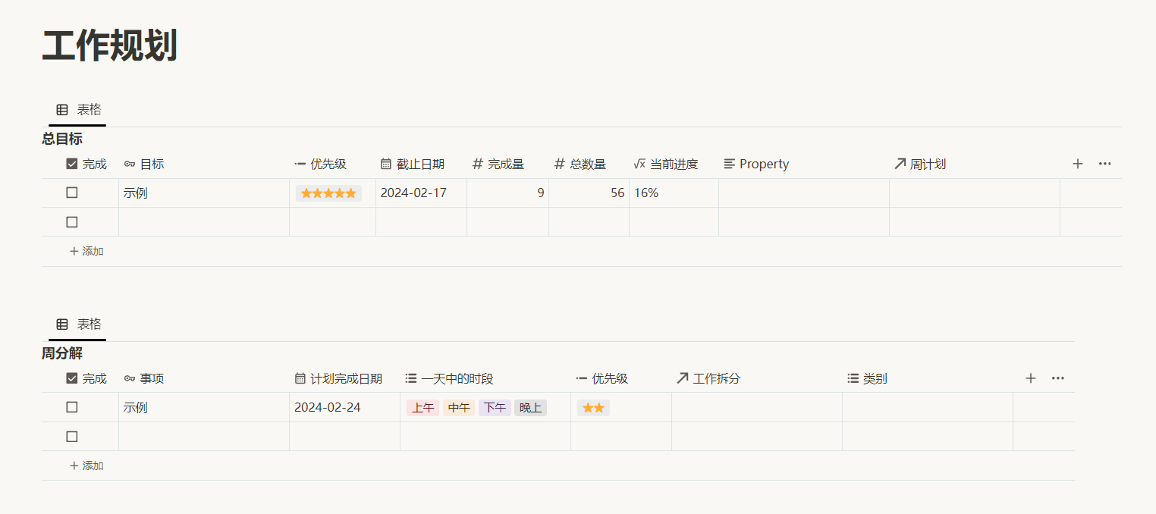
Task: Click the 示例 cell in 周分解 table
Action: click(x=204, y=408)
